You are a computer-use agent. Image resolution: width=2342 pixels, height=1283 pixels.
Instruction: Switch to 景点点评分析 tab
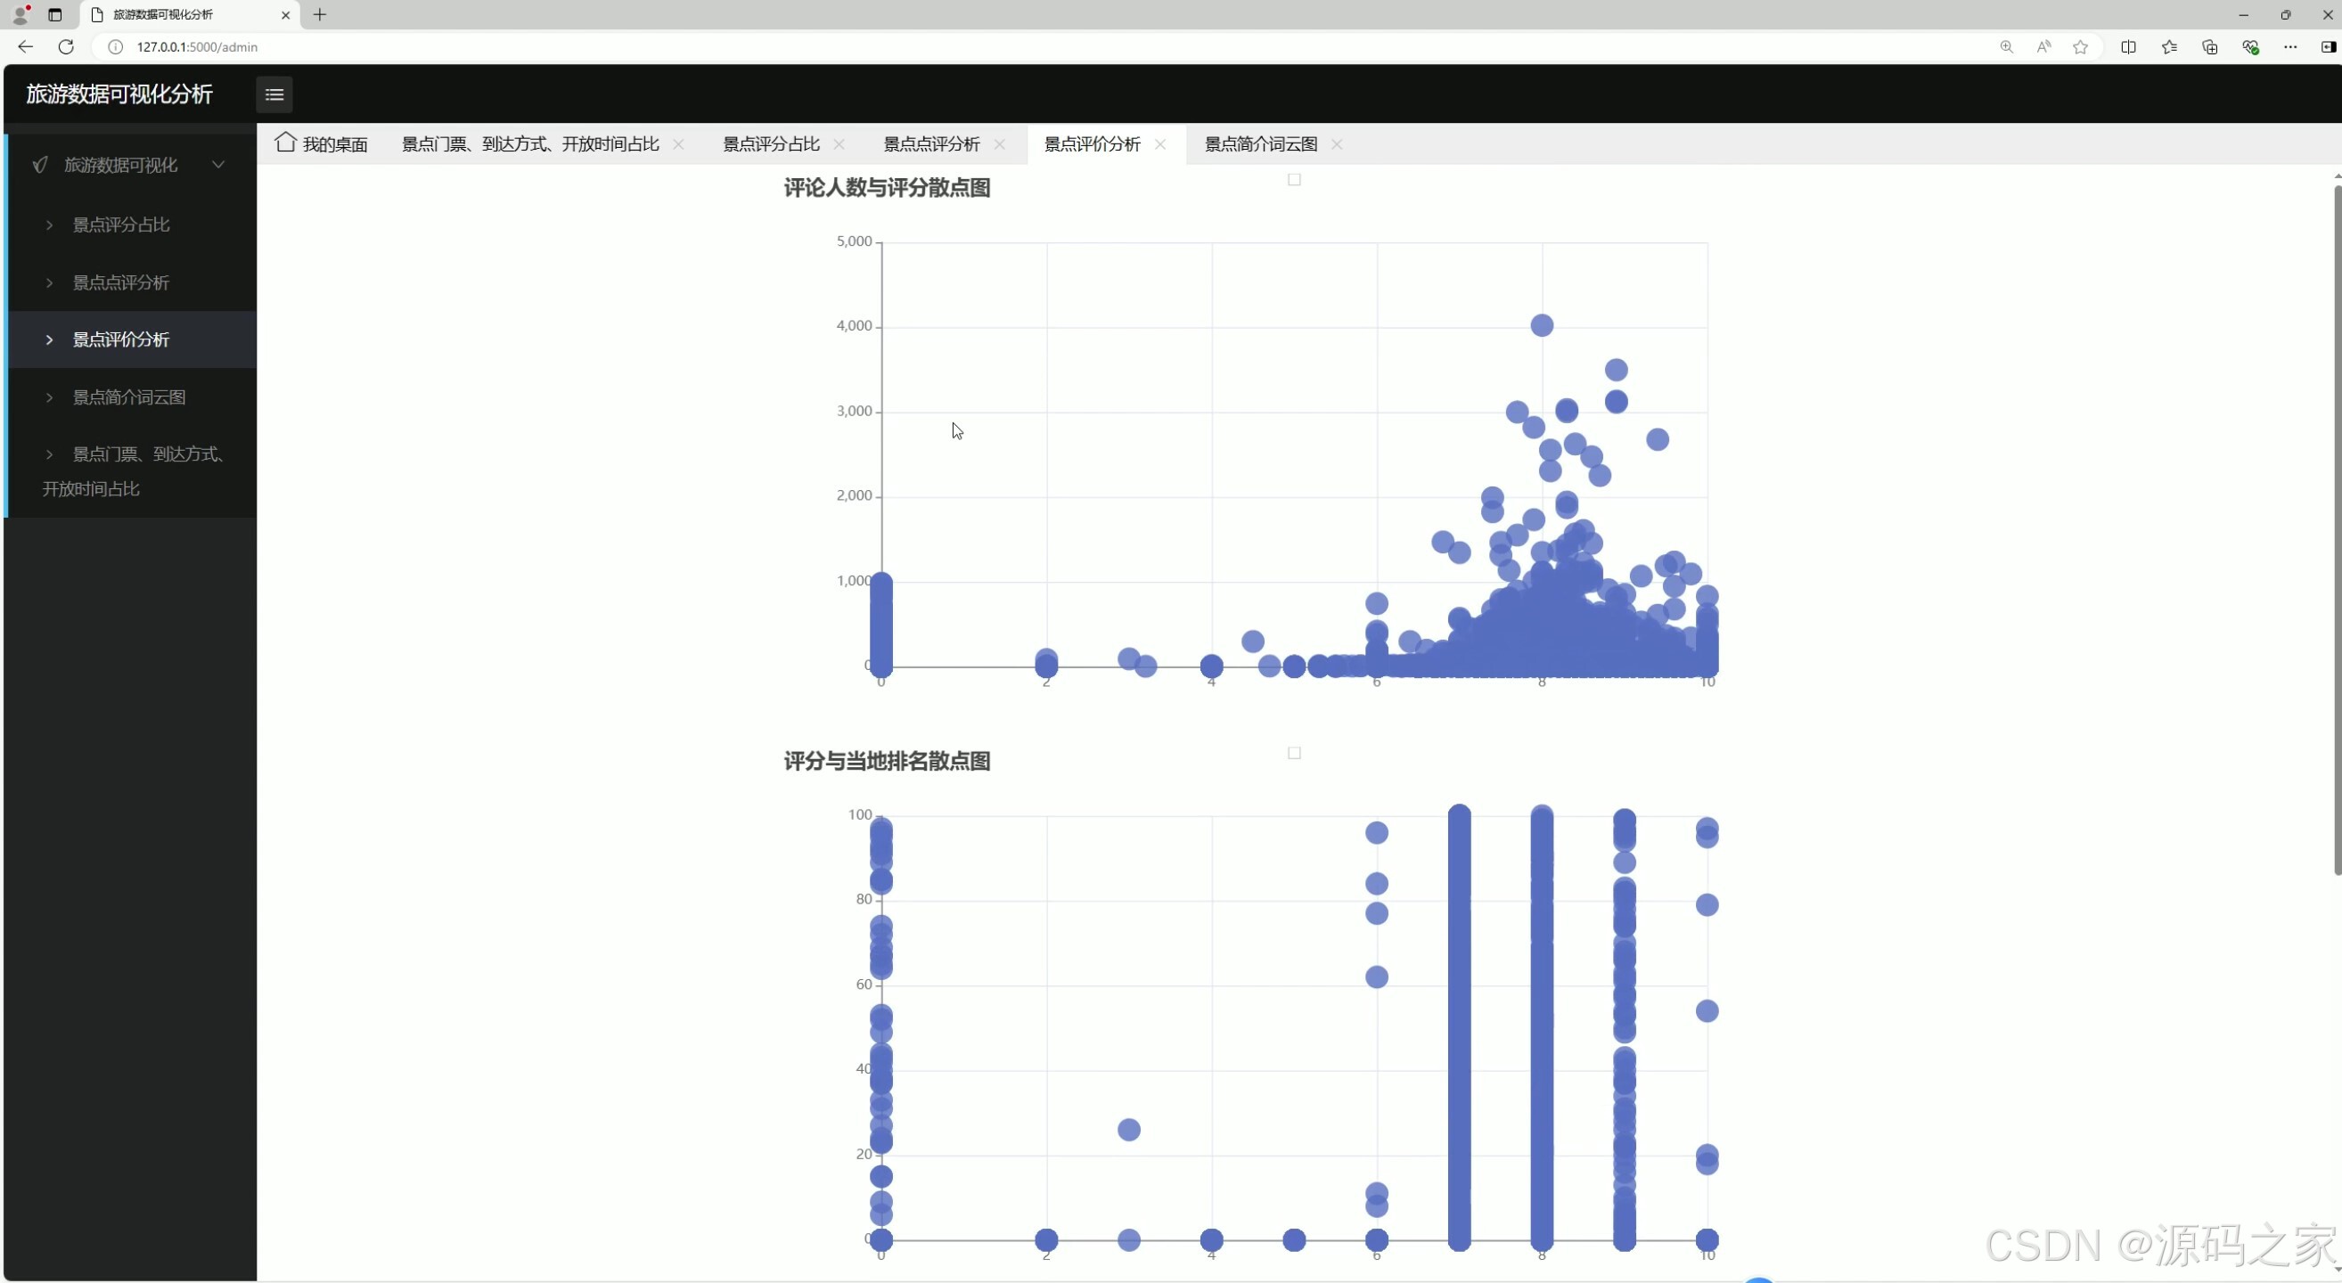(x=931, y=144)
